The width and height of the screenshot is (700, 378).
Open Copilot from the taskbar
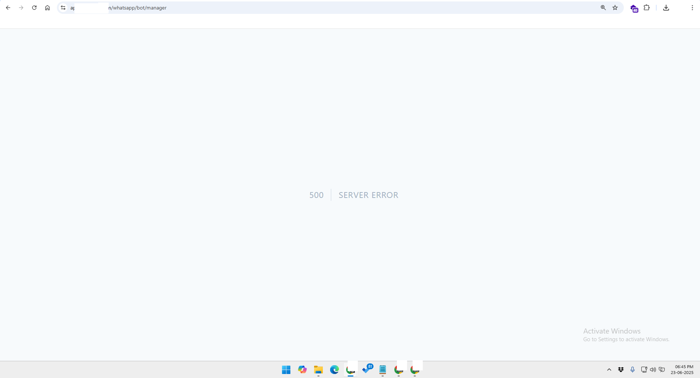click(302, 370)
